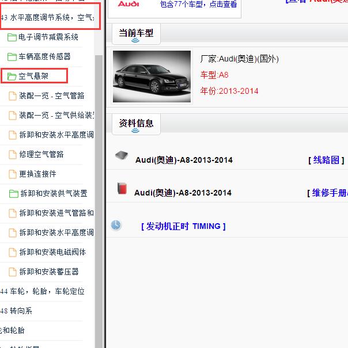Click the 当前车型 tab header

coord(136,35)
